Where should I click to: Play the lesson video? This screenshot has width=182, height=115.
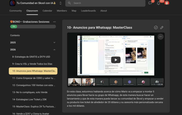(x=116, y=60)
